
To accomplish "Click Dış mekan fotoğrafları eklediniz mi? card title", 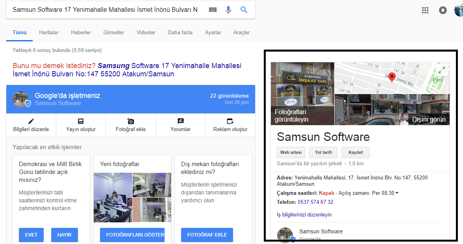I will tap(210, 168).
